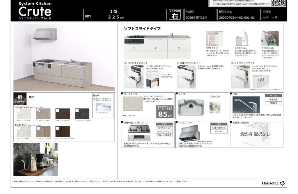Click the 上段引き出し illustration
Image resolution: width=298 pixels, height=194 pixels.
coord(242,39)
